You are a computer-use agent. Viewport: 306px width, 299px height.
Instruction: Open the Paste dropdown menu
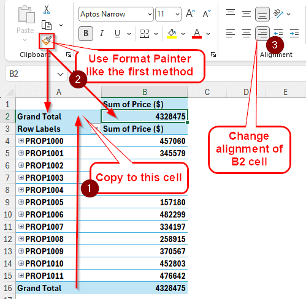point(25,40)
